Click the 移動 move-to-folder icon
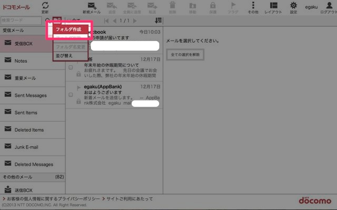 [193, 5]
